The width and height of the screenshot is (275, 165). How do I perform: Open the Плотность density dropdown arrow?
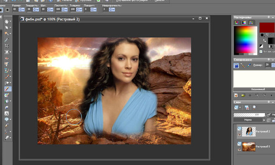pos(66,10)
